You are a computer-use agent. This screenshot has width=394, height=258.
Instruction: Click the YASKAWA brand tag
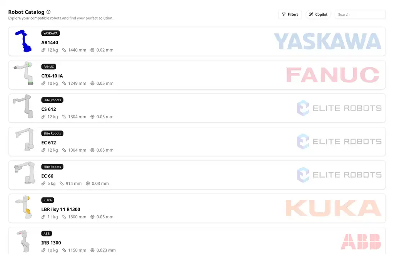point(50,34)
